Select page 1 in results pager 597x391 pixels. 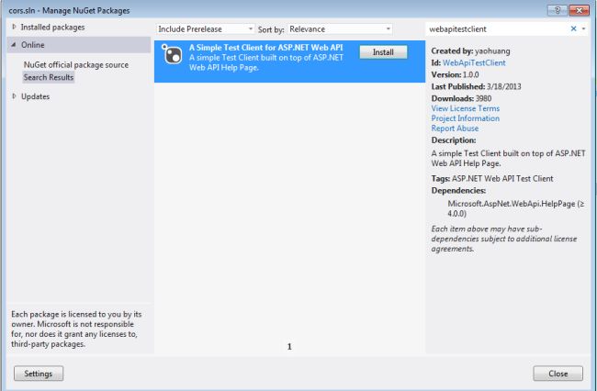[289, 347]
